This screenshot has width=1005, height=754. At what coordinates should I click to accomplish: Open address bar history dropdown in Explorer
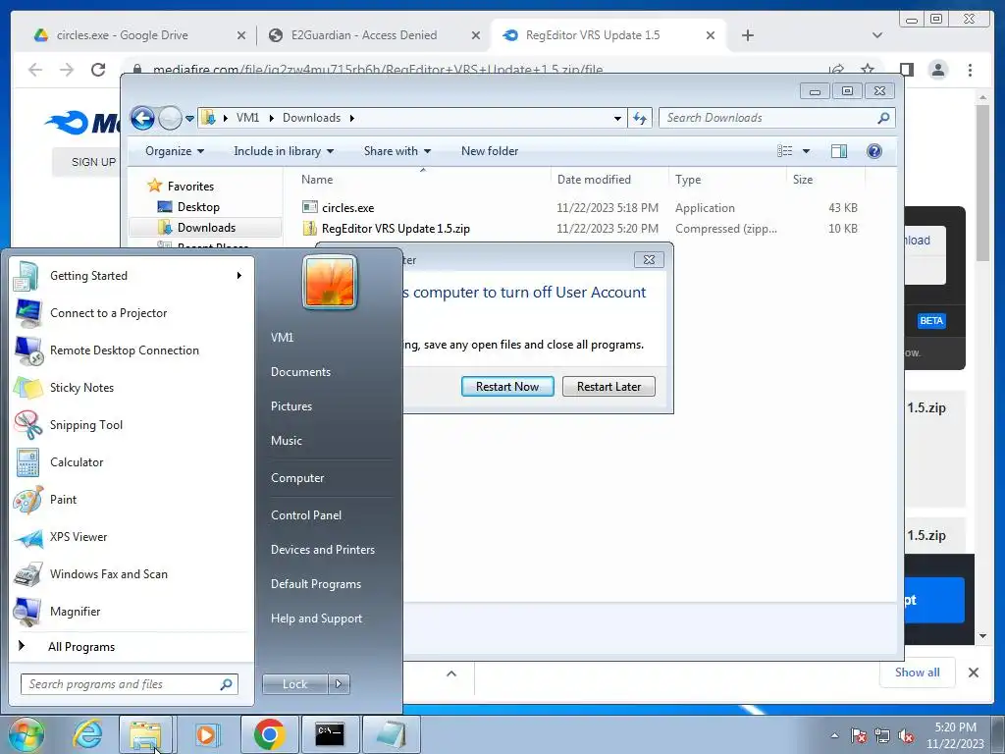(x=617, y=118)
